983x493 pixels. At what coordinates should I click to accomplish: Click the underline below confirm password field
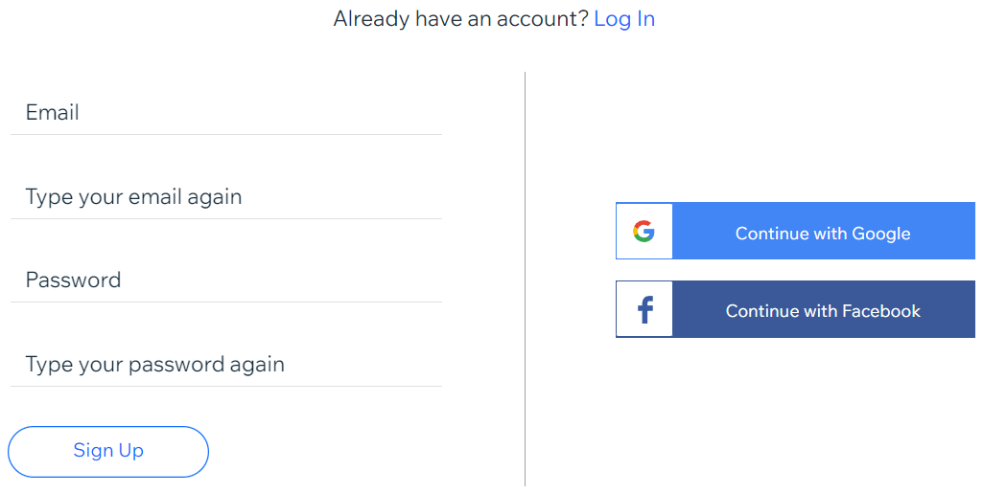click(226, 386)
